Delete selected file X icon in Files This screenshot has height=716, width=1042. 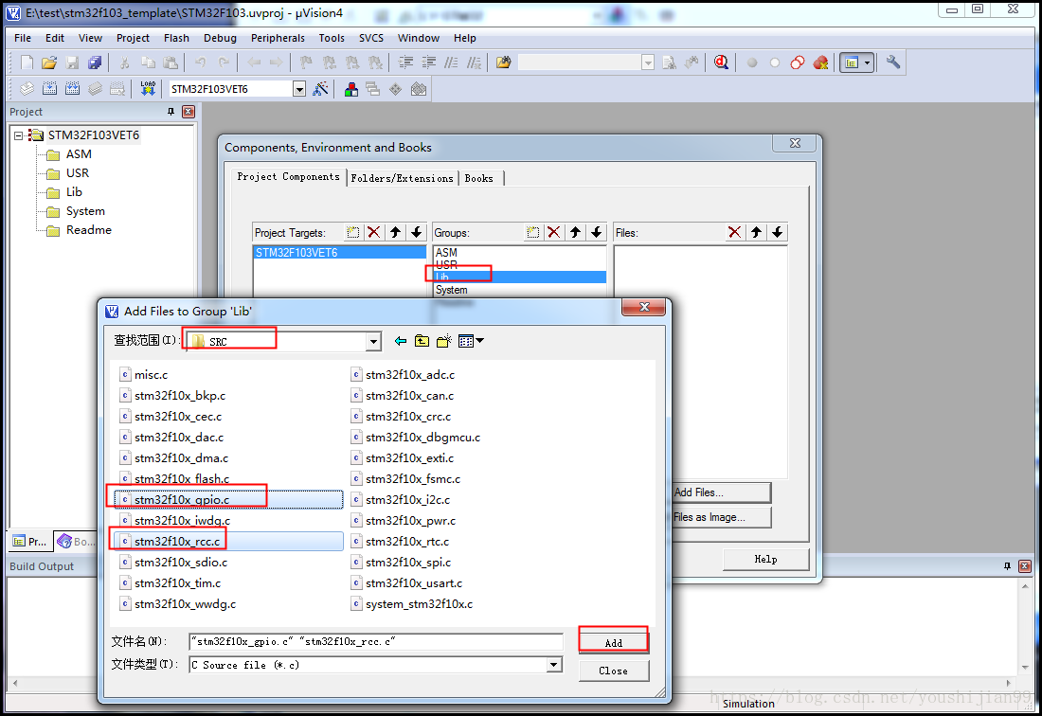point(734,232)
